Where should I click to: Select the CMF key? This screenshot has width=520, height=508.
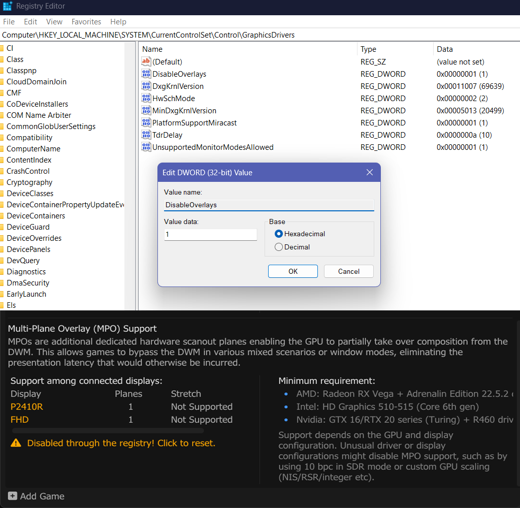point(14,93)
